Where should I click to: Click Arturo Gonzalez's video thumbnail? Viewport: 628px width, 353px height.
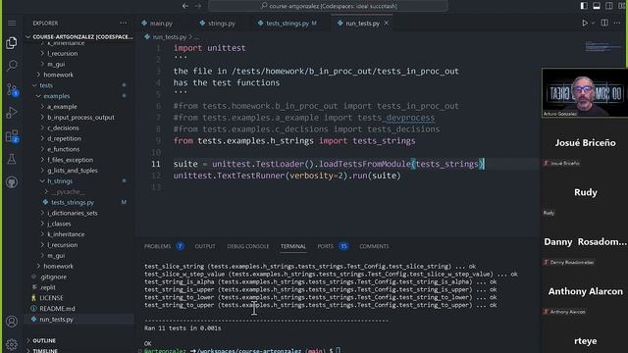[585, 92]
